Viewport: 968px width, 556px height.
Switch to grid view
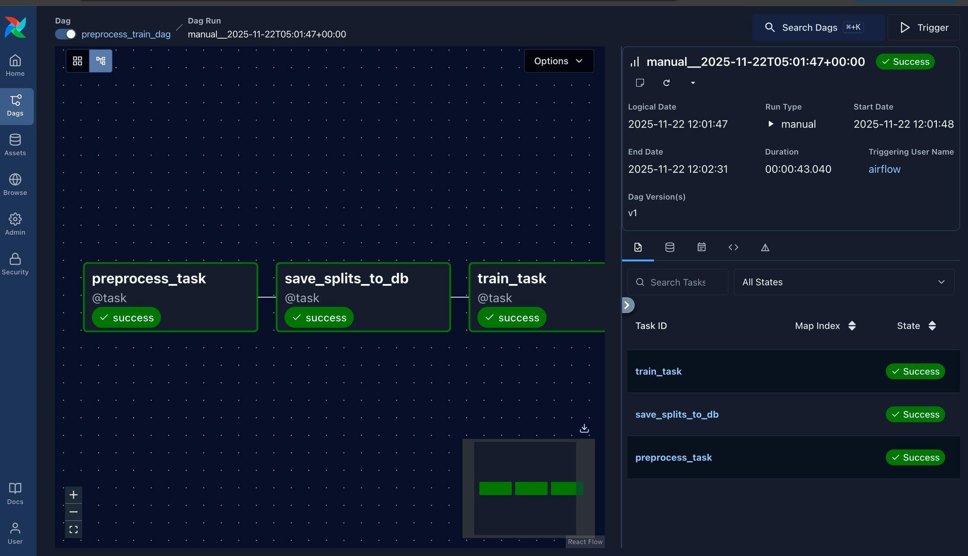tap(78, 60)
